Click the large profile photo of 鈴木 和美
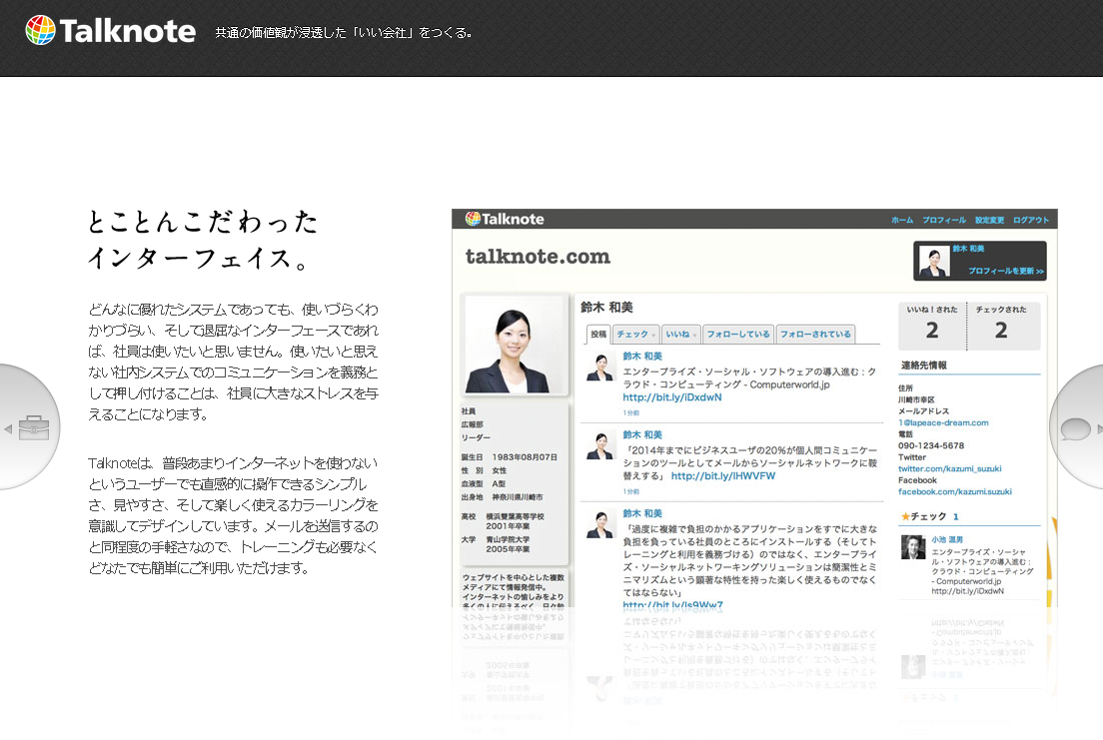Screen dimensions: 1103x740 pos(515,345)
